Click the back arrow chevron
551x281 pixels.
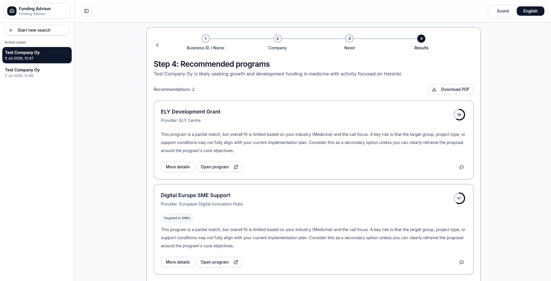pyautogui.click(x=157, y=45)
